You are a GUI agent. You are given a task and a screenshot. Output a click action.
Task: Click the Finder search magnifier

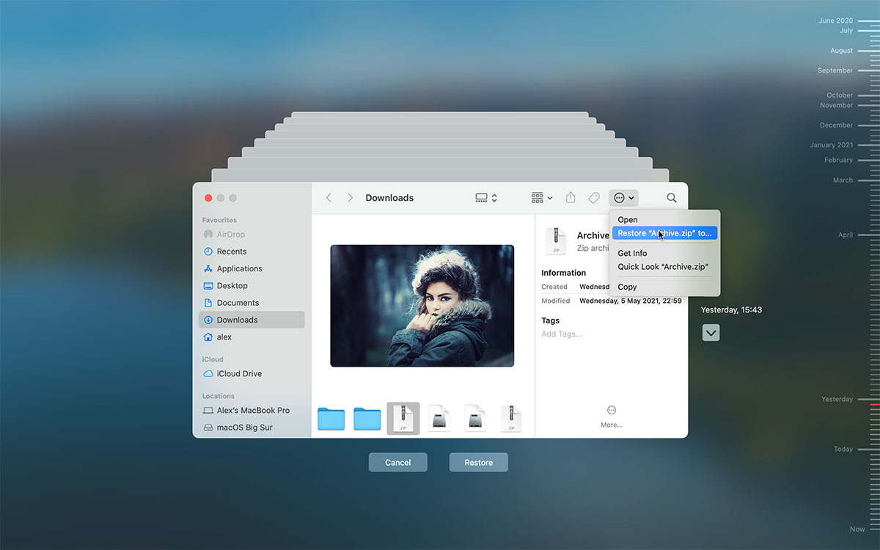[x=672, y=198]
